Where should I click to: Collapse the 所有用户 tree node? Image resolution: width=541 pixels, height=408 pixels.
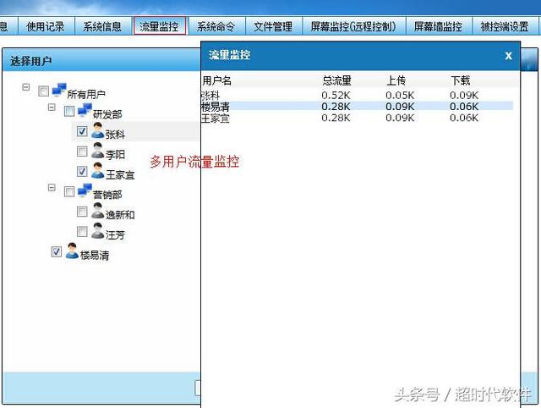point(26,88)
